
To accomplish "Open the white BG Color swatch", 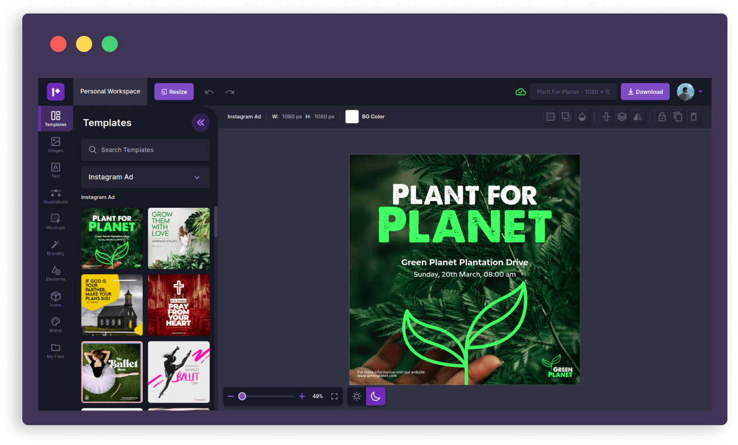I will (352, 117).
